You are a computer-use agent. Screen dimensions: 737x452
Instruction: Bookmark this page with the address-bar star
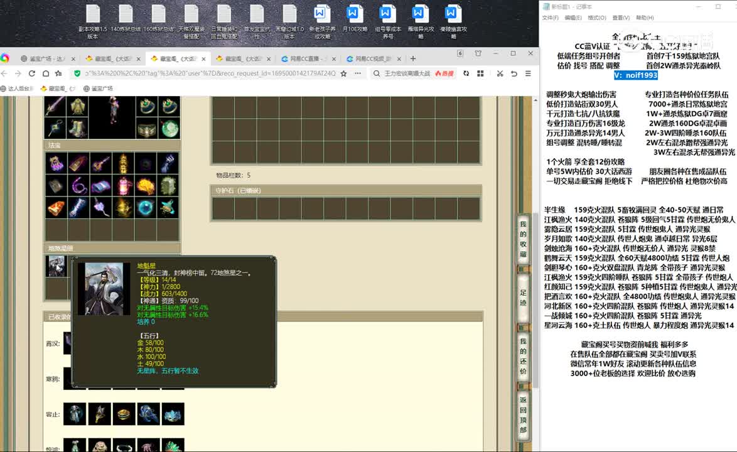click(343, 73)
